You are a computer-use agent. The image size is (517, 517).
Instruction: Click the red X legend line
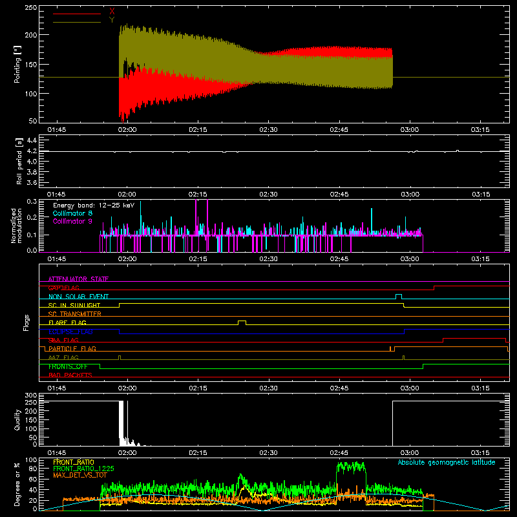click(77, 14)
